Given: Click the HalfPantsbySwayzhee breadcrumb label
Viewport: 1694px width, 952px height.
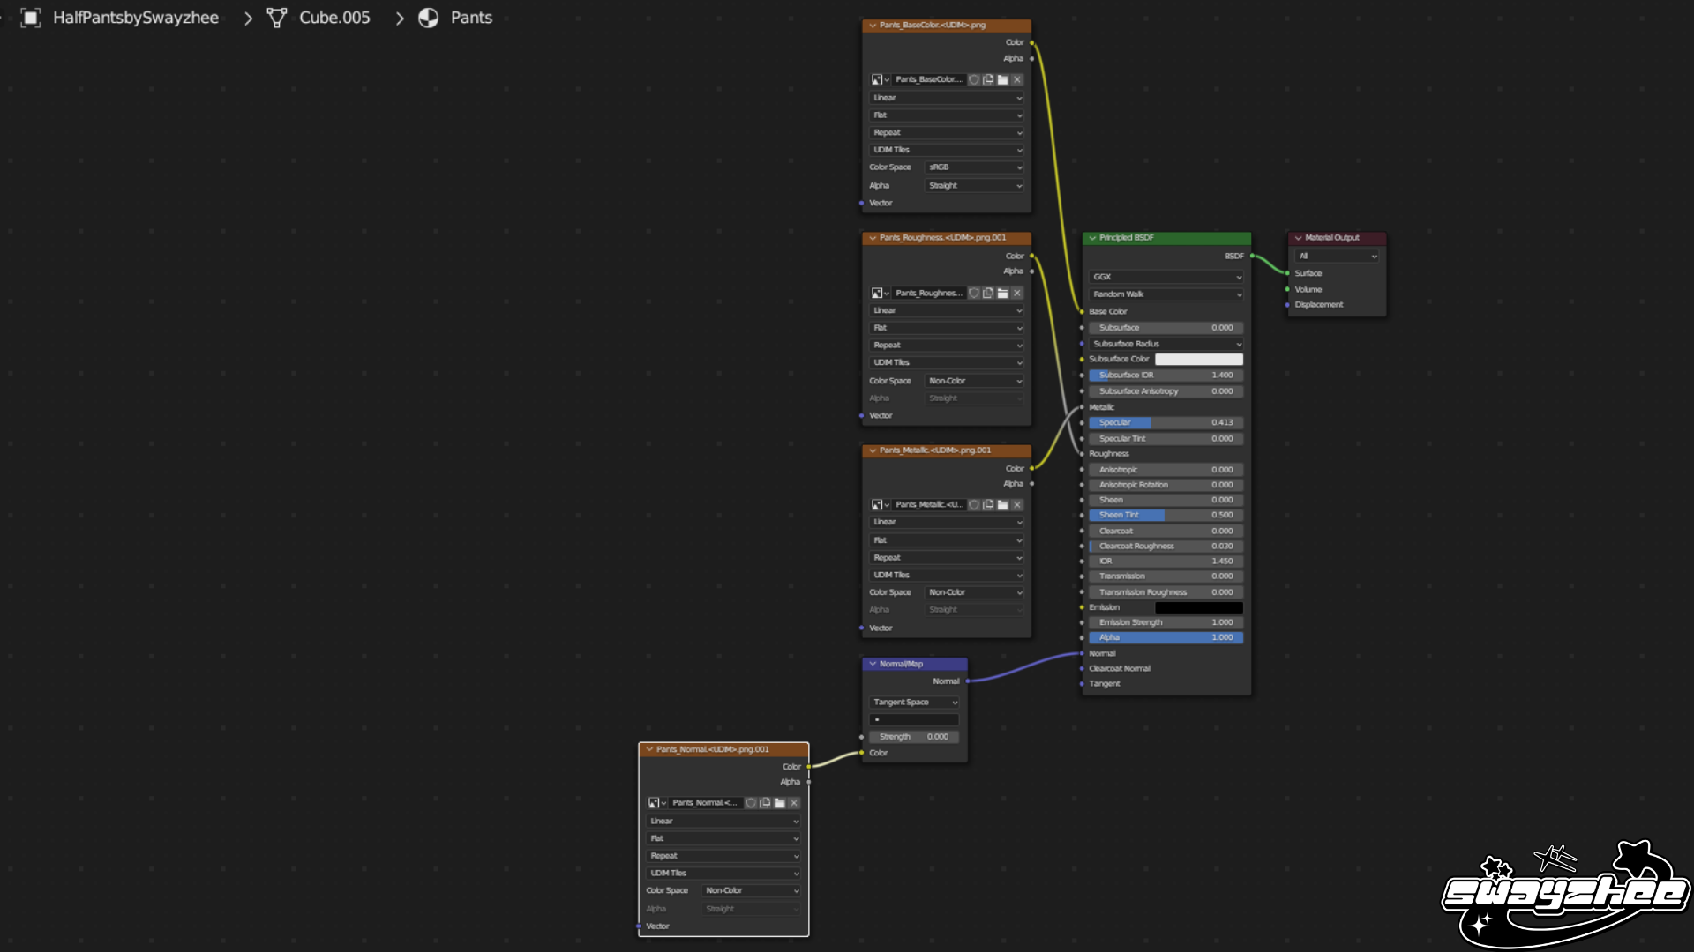Looking at the screenshot, I should 136,18.
